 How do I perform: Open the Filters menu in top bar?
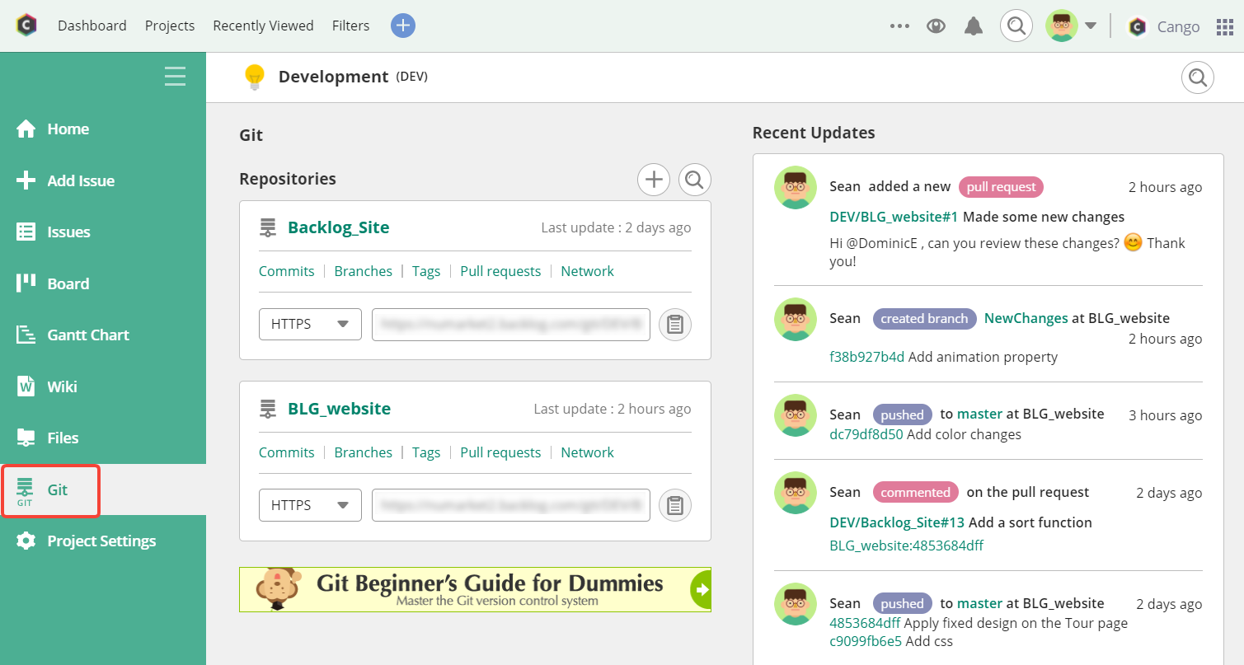coord(350,26)
